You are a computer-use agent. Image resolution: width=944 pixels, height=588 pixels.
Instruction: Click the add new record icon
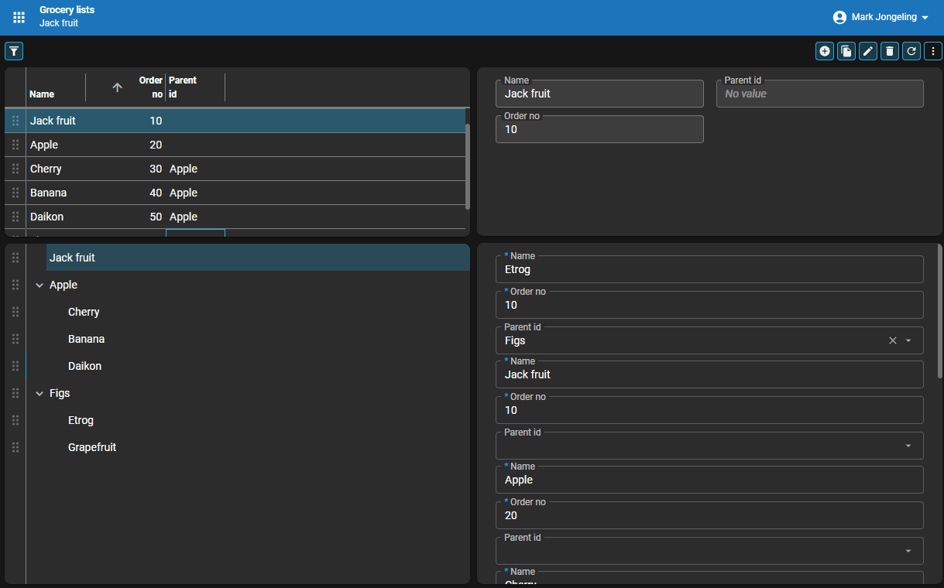click(825, 51)
